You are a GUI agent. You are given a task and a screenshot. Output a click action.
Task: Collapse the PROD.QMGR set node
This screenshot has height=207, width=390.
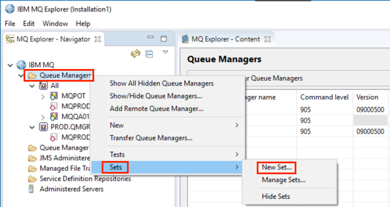tap(32, 128)
